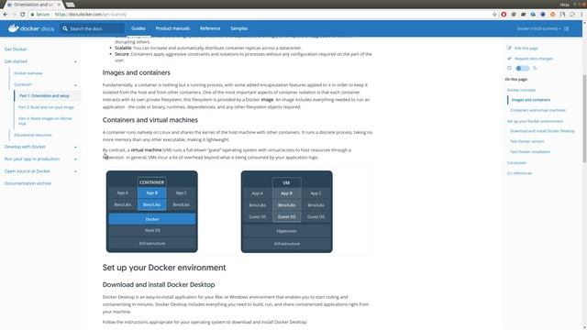Jump to Conclusion section
Image resolution: width=587 pixels, height=330 pixels.
coord(516,163)
